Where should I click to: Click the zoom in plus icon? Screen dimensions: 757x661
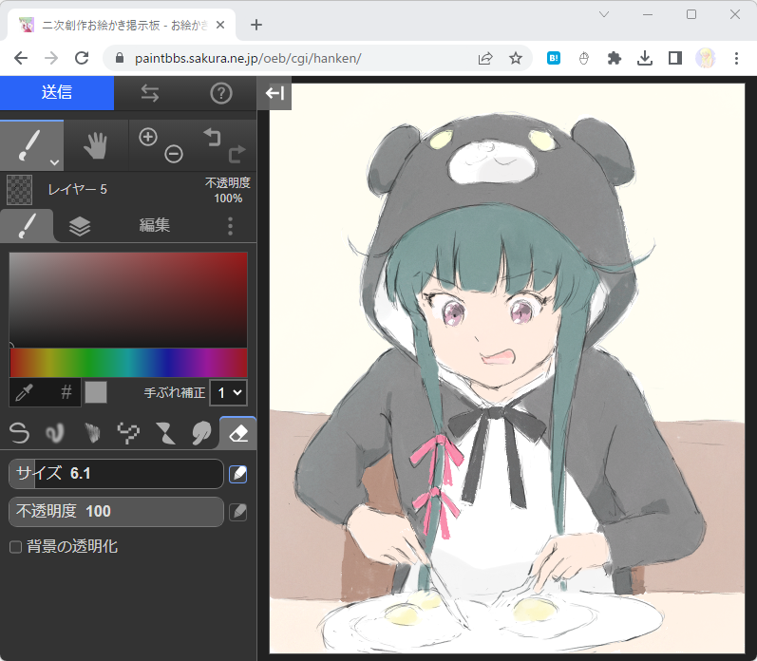click(147, 137)
